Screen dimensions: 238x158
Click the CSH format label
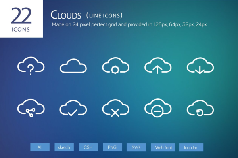88,147
